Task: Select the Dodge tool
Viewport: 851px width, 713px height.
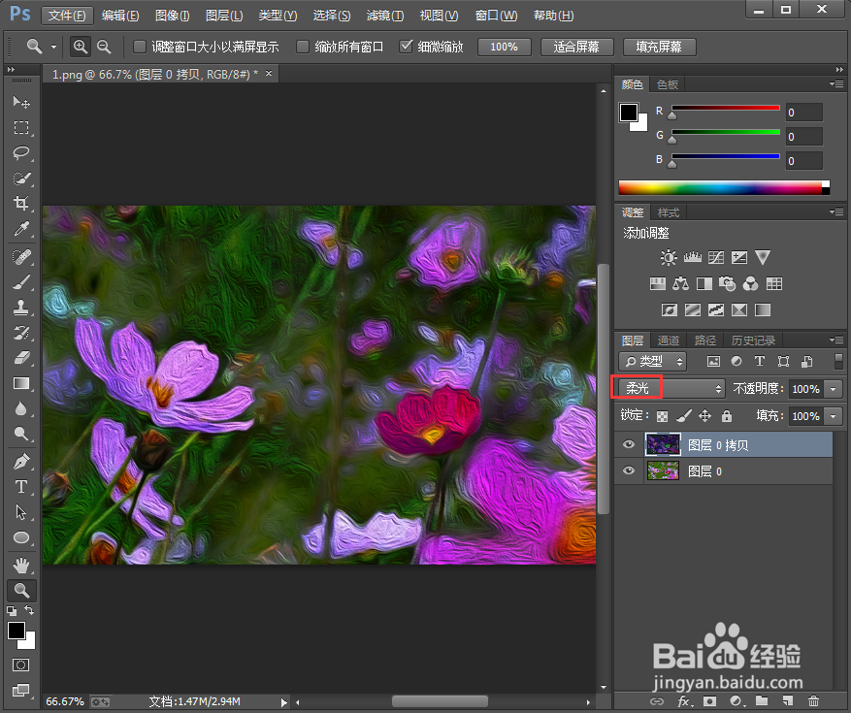Action: click(21, 434)
